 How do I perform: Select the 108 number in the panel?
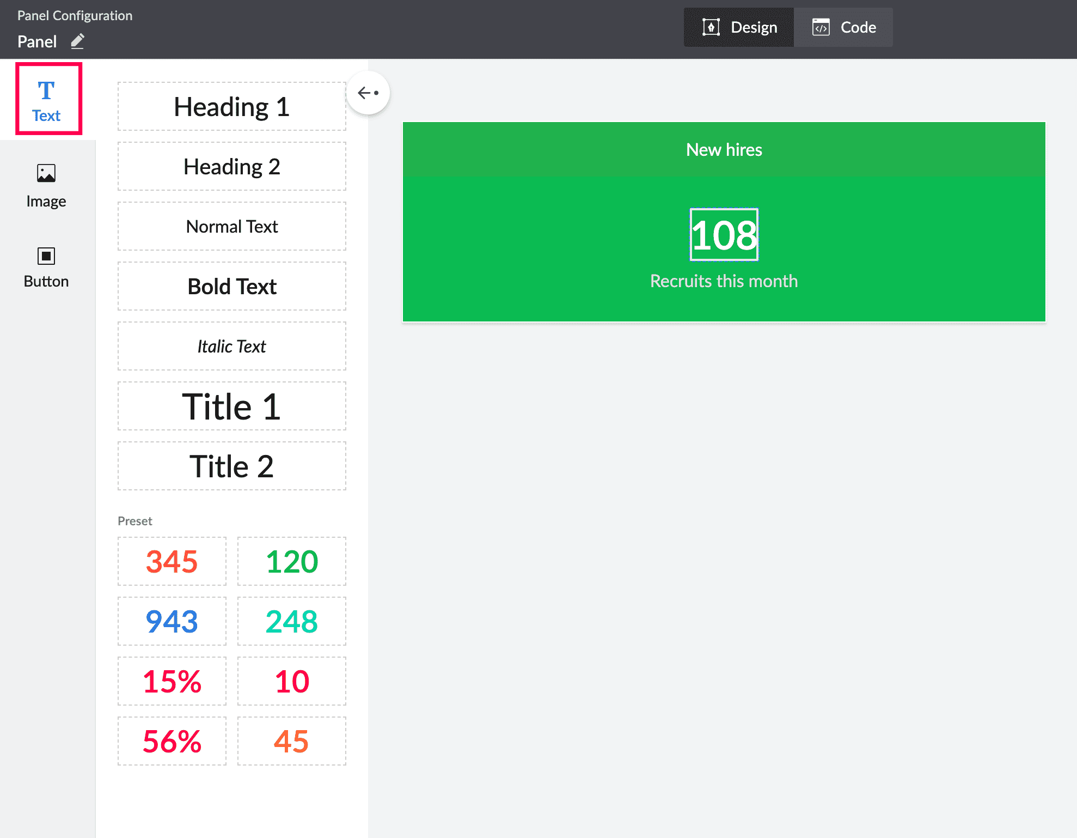click(724, 235)
